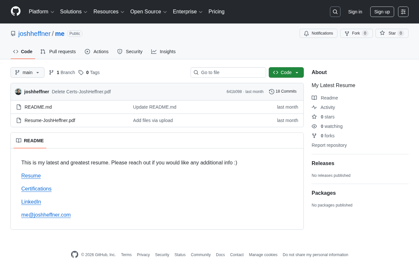Open the Insights tab
419x261 pixels.
[x=163, y=52]
